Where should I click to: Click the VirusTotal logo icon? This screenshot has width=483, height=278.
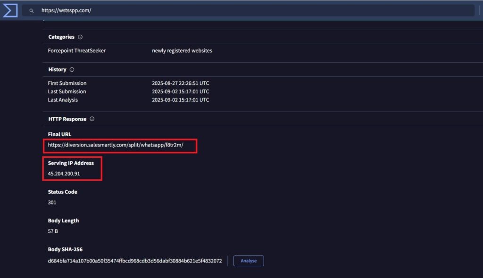(10, 10)
